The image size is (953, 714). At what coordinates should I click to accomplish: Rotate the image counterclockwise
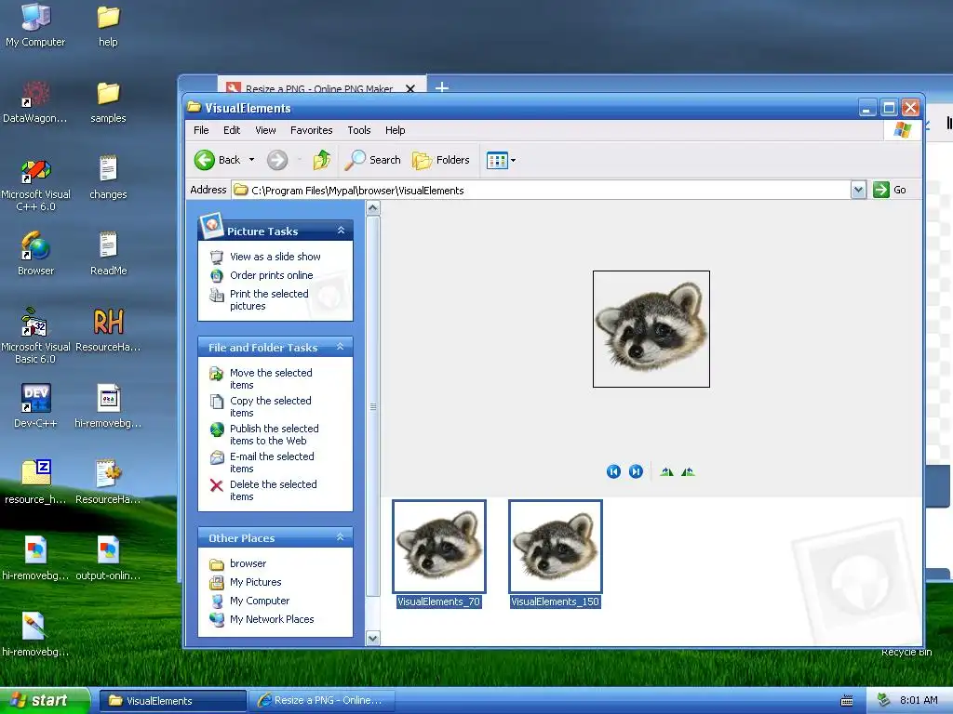click(x=688, y=471)
